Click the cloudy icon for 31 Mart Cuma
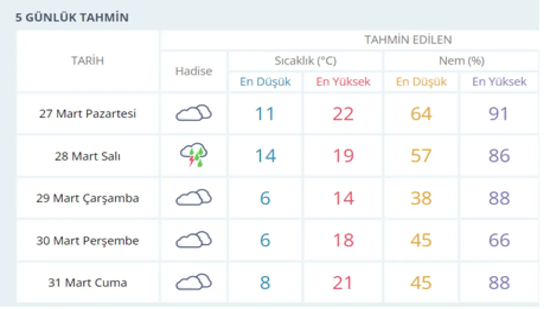The width and height of the screenshot is (550, 309). pos(193,282)
